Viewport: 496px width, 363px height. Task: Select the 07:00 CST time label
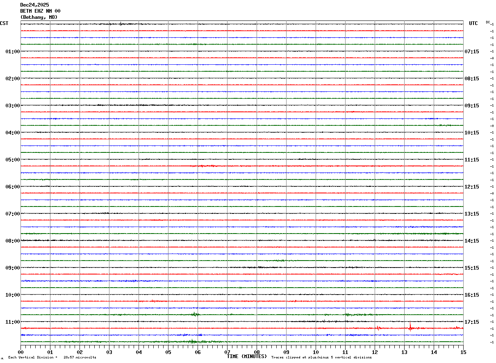point(12,213)
